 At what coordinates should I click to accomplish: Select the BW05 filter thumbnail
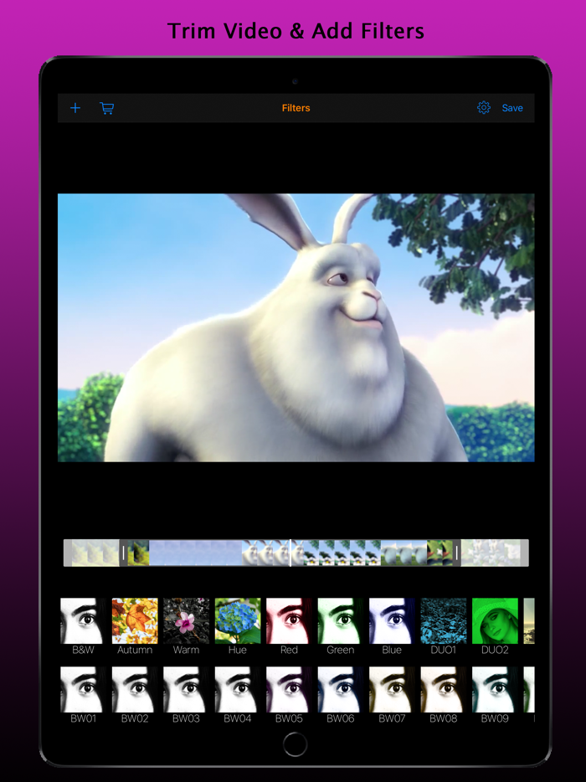289,689
